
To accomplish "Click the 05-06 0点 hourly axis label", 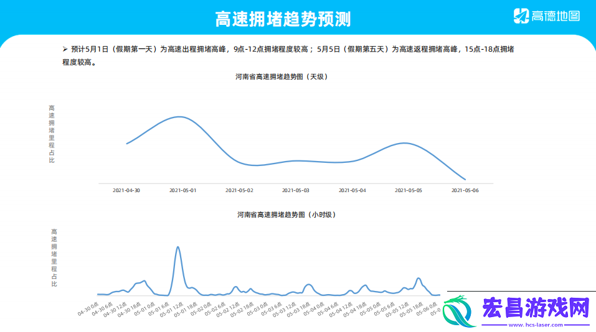I will (x=427, y=309).
